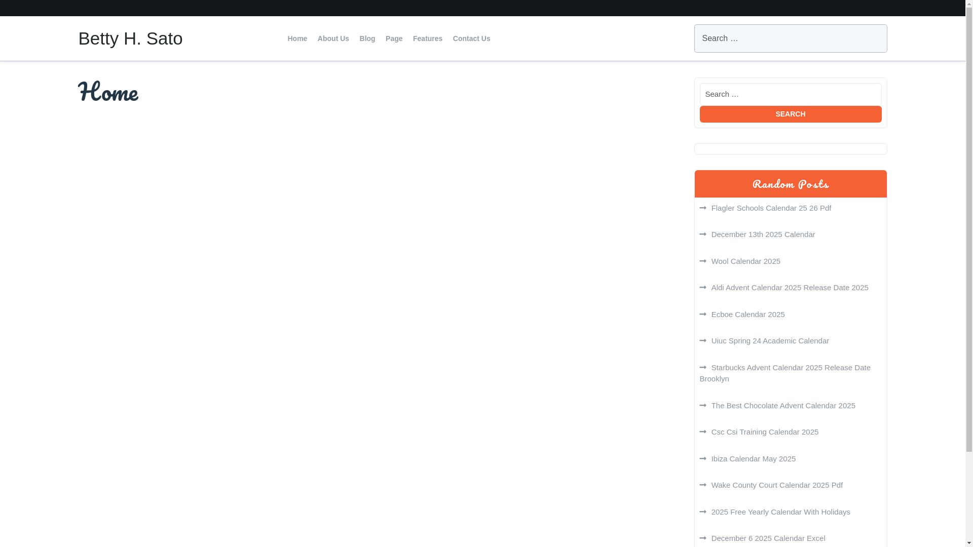Open the Blog menu item
Screen dimensions: 973x547
[367, 38]
